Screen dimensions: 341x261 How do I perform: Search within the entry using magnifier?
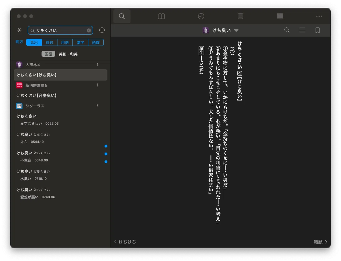287,30
